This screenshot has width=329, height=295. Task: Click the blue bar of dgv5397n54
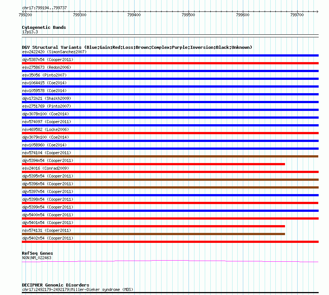(x=170, y=195)
